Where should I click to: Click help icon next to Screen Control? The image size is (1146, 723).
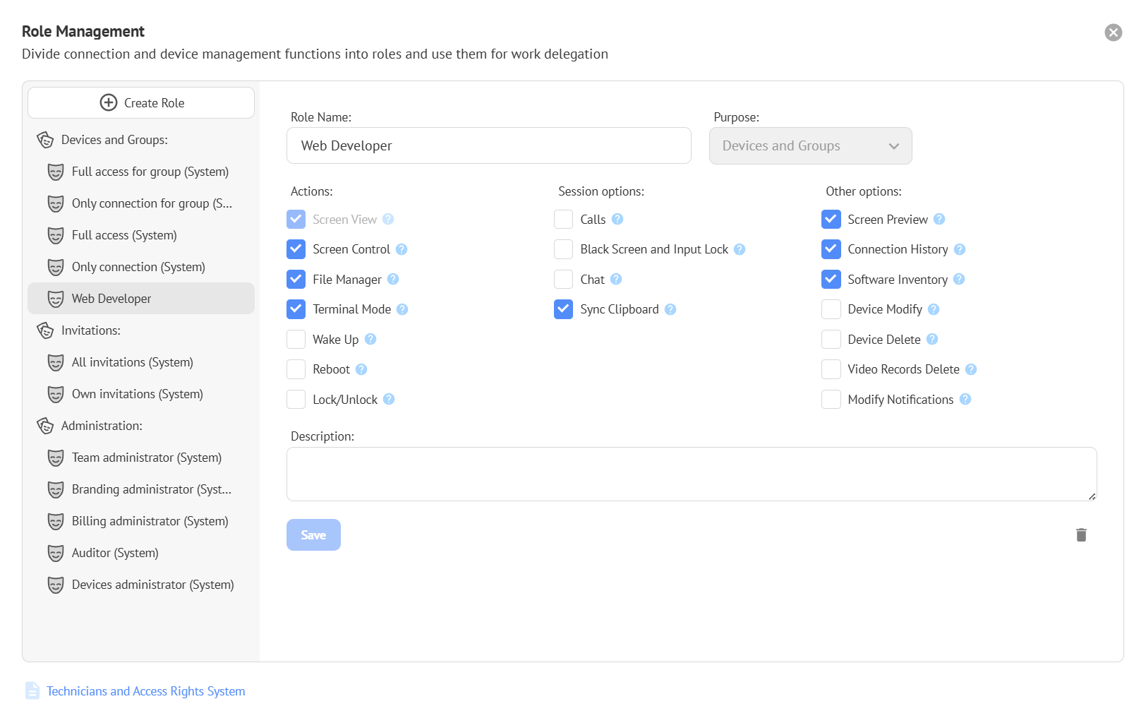pyautogui.click(x=402, y=249)
